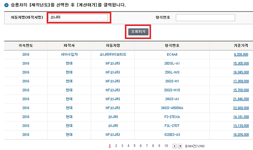Open pagination page 3

coord(122,146)
